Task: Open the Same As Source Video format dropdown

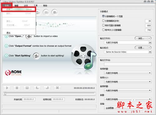Action: pyautogui.click(x=128, y=52)
